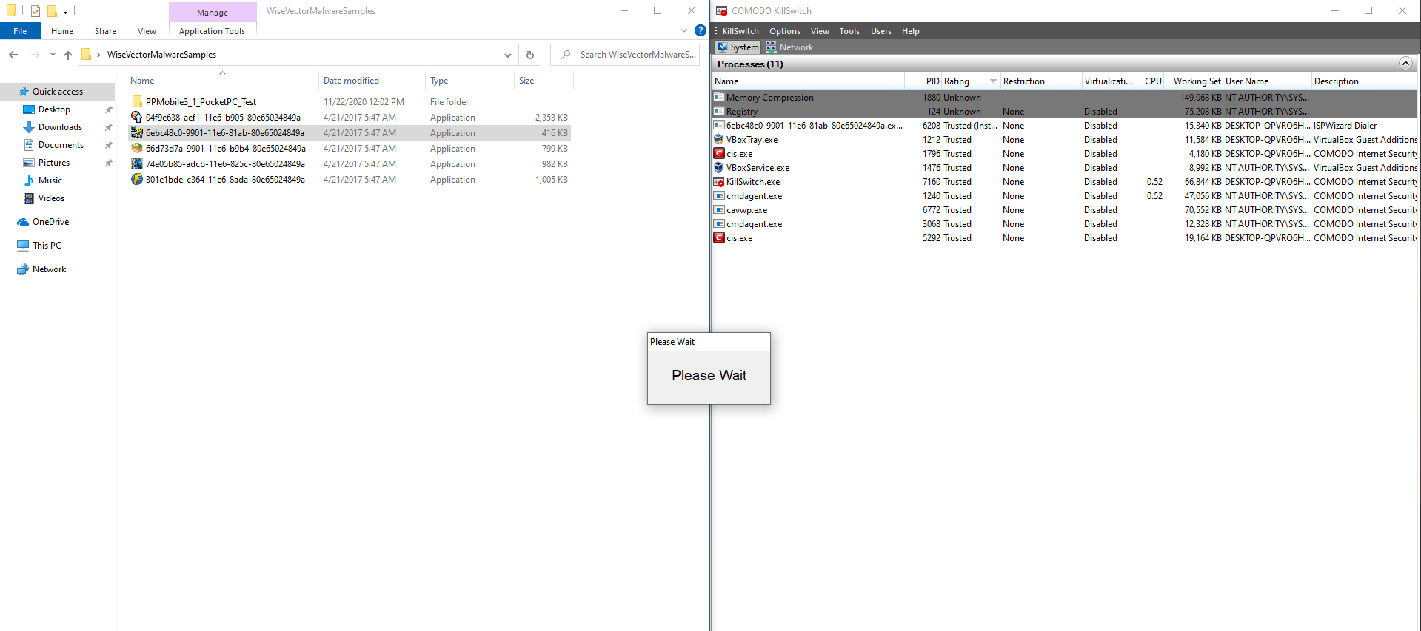
Task: Open Videos in the navigation pane
Action: pos(51,198)
